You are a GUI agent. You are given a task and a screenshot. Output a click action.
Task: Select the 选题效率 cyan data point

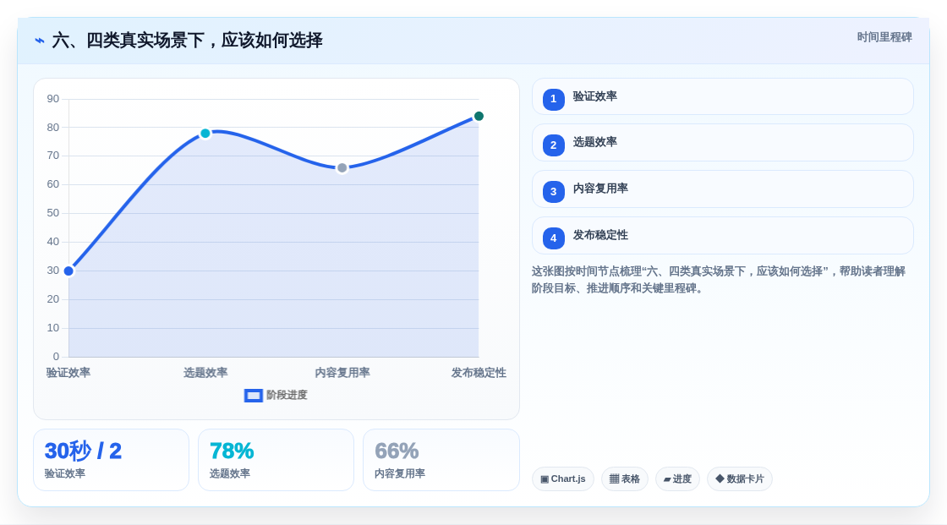[x=205, y=134]
